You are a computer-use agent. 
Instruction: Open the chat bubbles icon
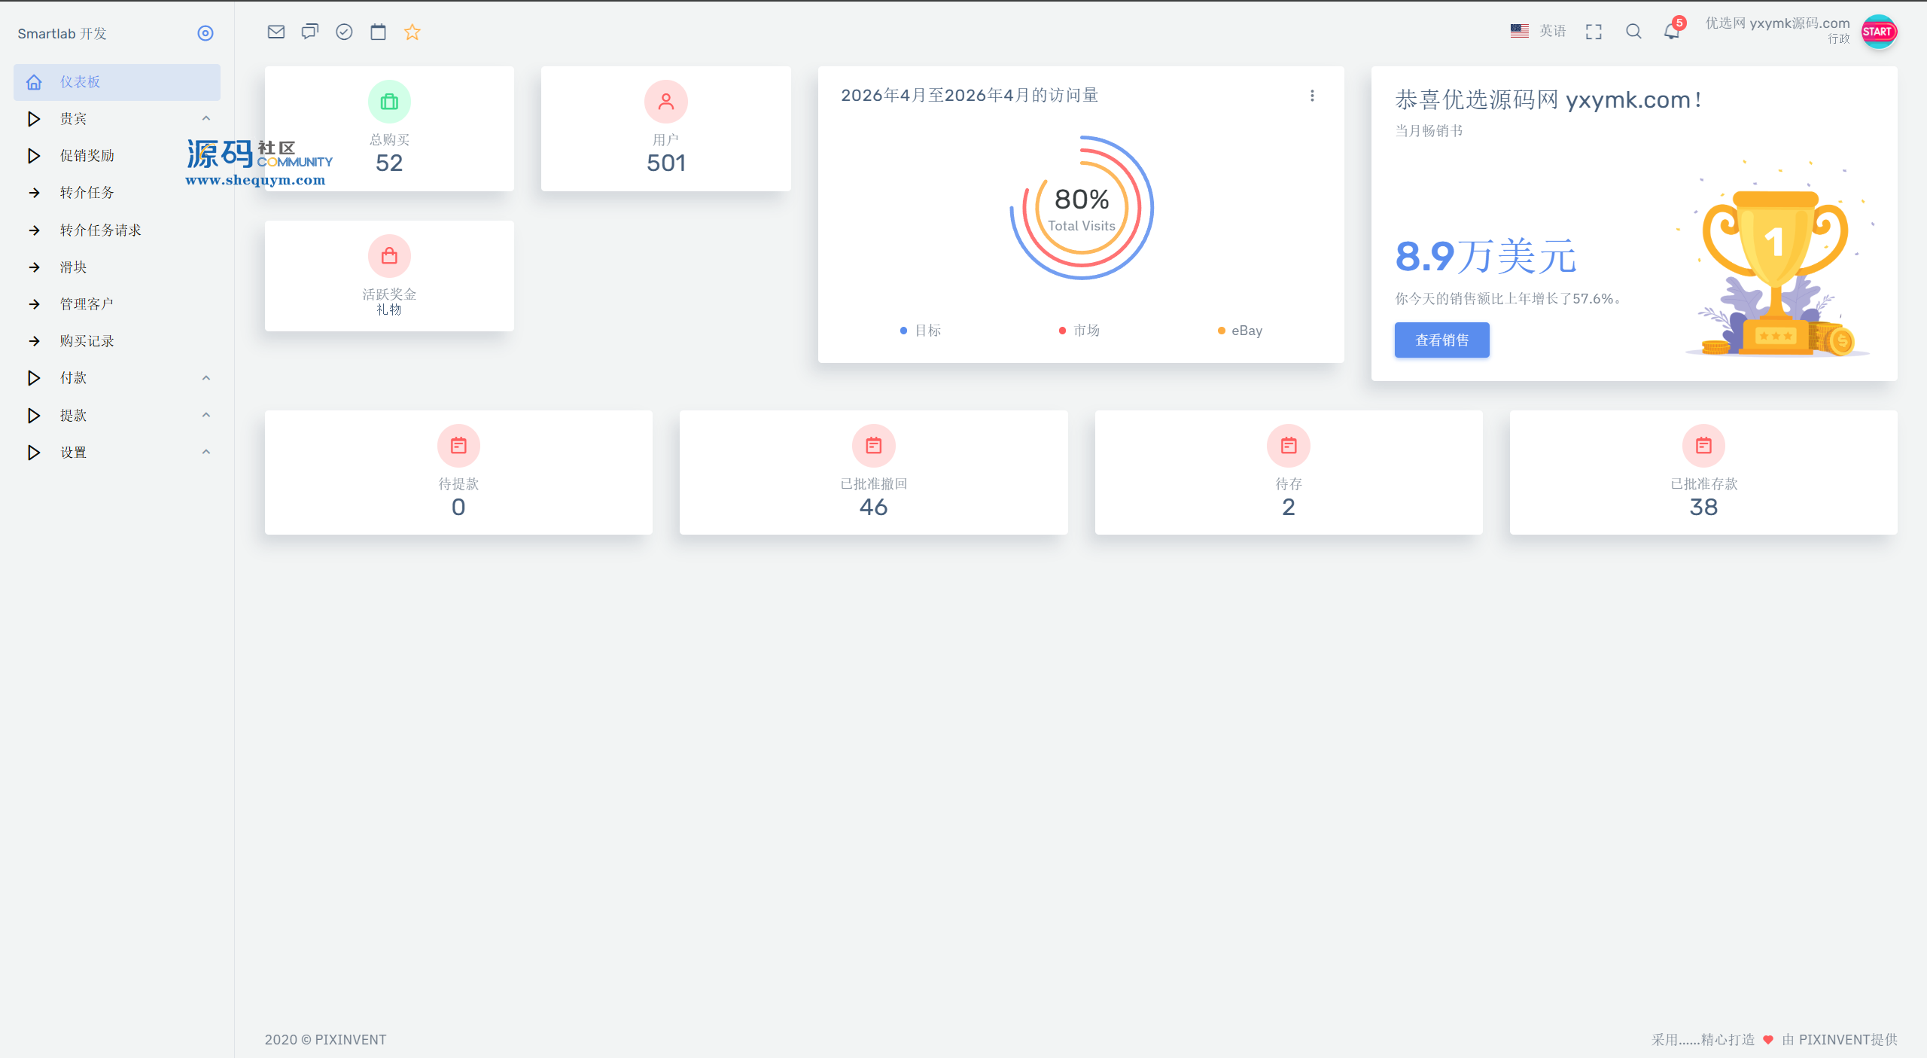pos(310,32)
